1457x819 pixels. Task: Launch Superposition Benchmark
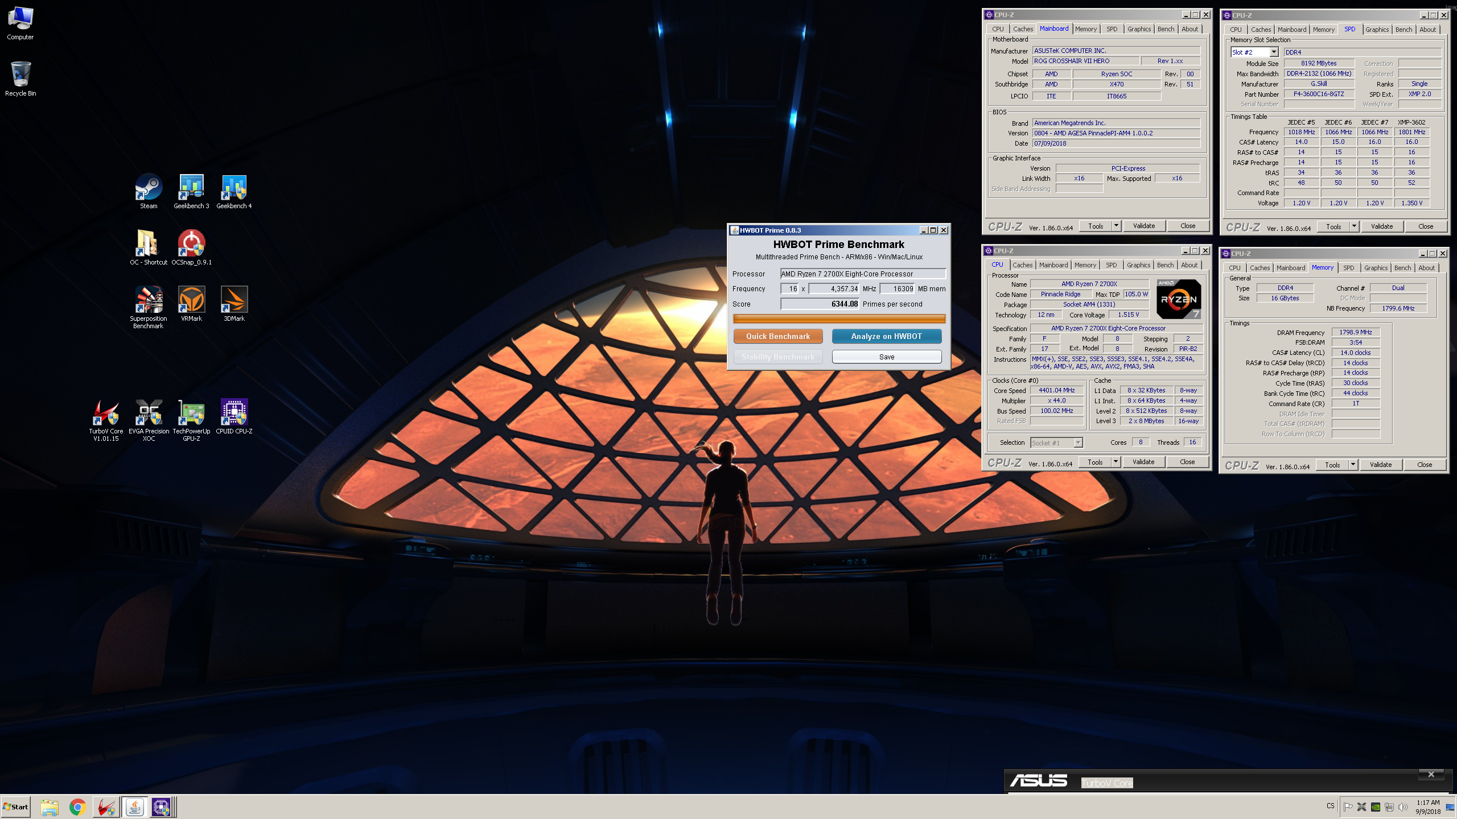pos(149,307)
